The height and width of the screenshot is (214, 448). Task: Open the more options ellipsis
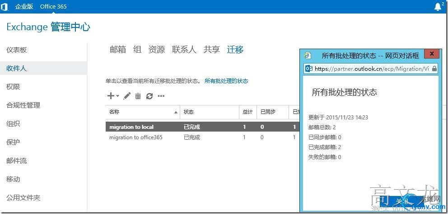(x=161, y=96)
